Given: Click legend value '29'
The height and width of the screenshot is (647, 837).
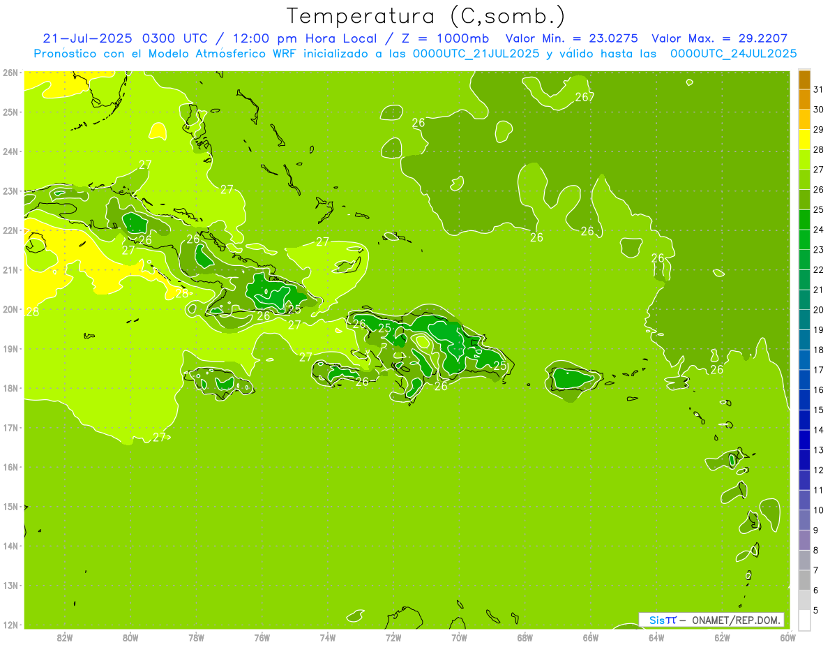Looking at the screenshot, I should coord(818,129).
